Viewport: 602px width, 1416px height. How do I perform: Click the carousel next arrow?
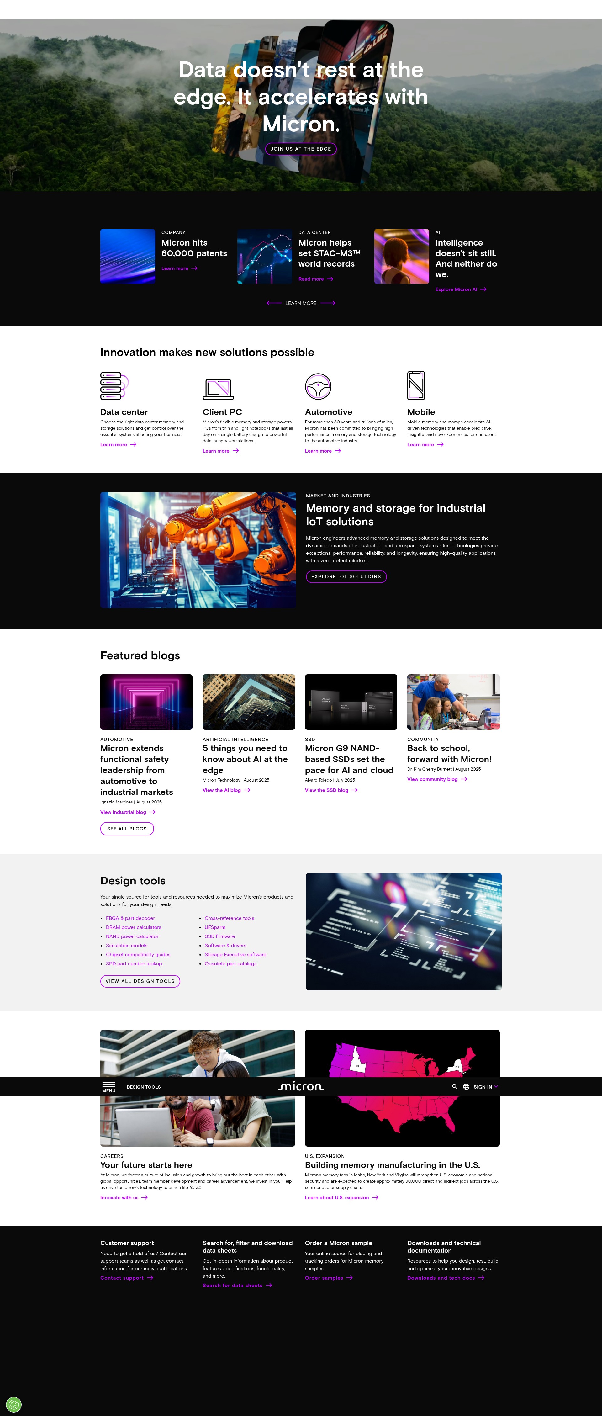point(328,303)
